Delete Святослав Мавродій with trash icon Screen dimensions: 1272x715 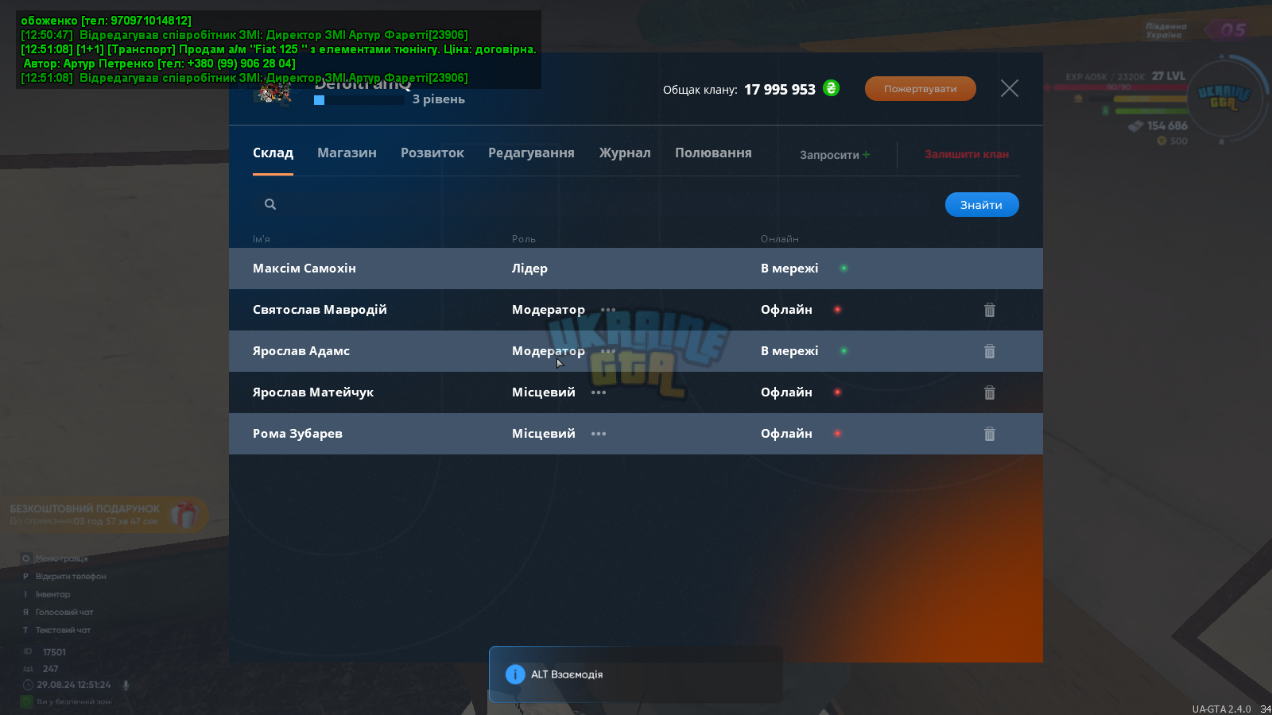tap(990, 310)
